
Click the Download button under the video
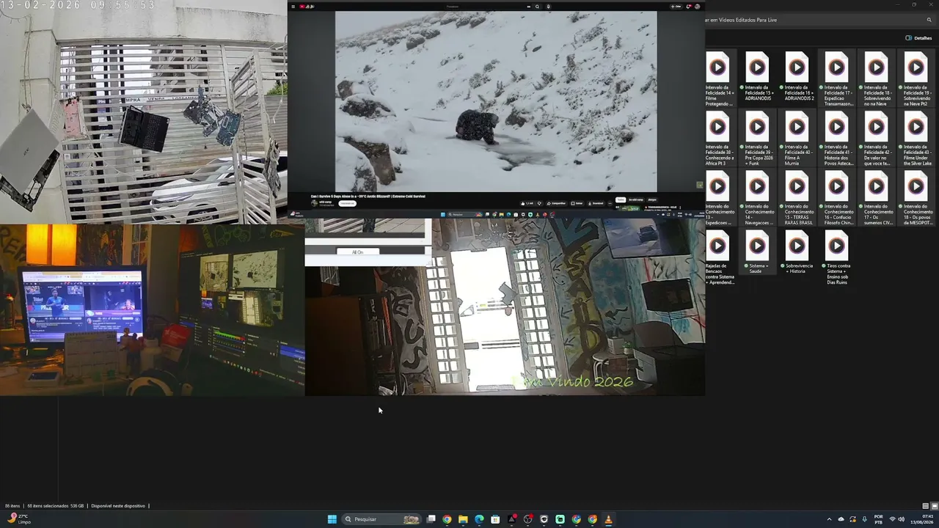point(595,203)
